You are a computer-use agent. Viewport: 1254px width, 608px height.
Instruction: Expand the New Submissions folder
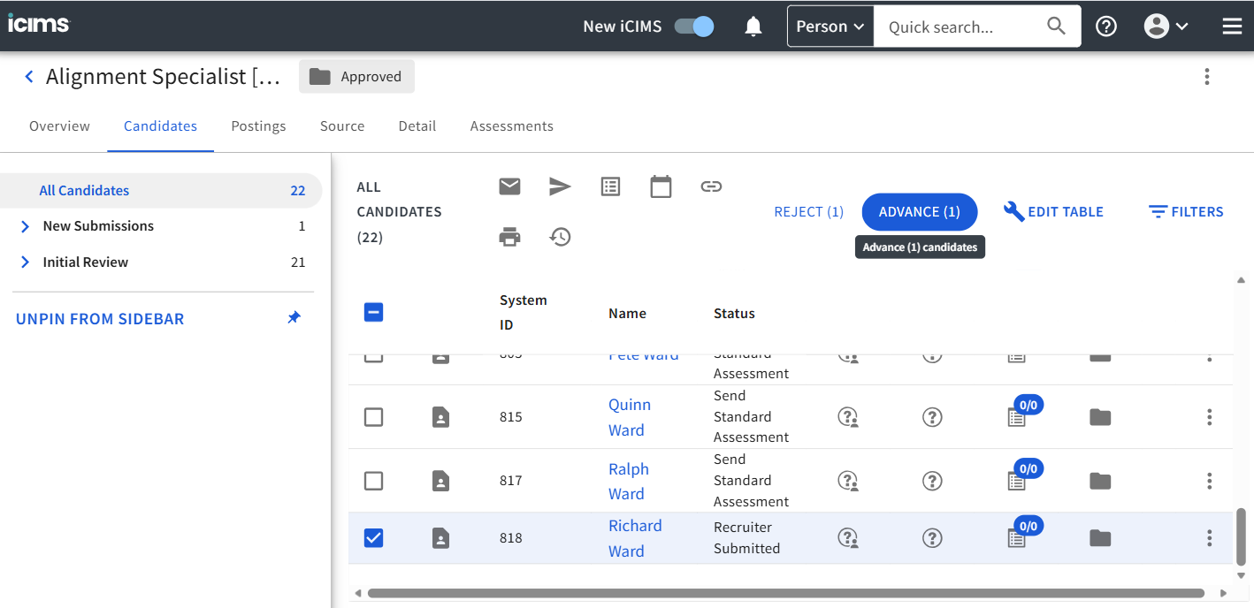[x=25, y=226]
